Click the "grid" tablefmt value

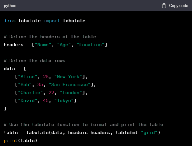149,133
